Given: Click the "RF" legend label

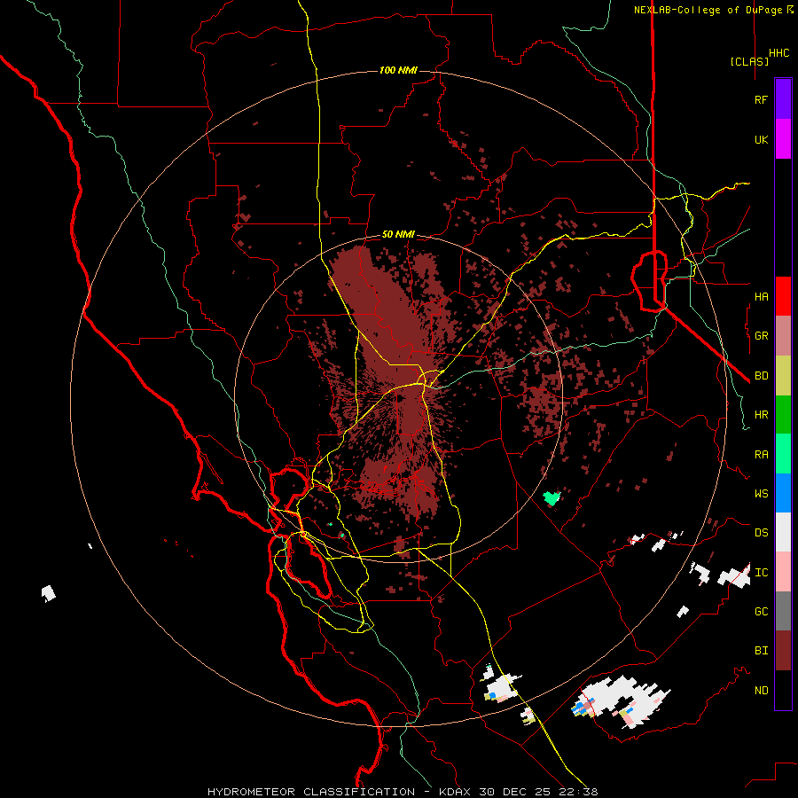Looking at the screenshot, I should (x=762, y=99).
